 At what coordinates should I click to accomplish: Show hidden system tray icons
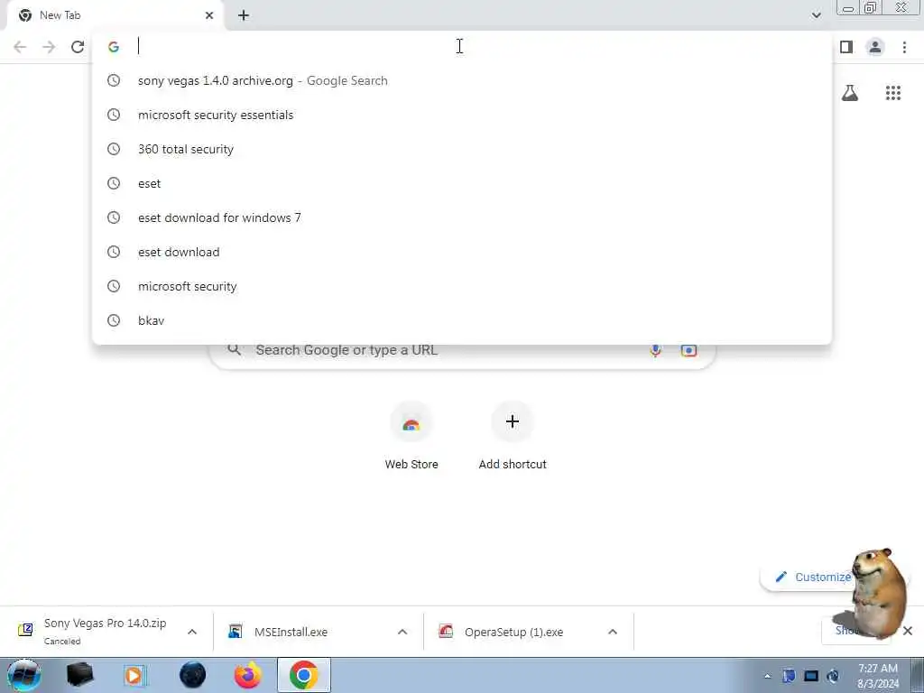[x=767, y=677]
